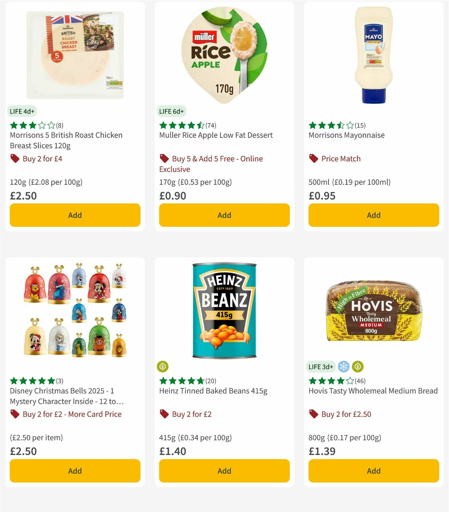Click the LIFE 3d+ badge on Hovis bread
Viewport: 449px width, 512px height.
click(x=320, y=367)
